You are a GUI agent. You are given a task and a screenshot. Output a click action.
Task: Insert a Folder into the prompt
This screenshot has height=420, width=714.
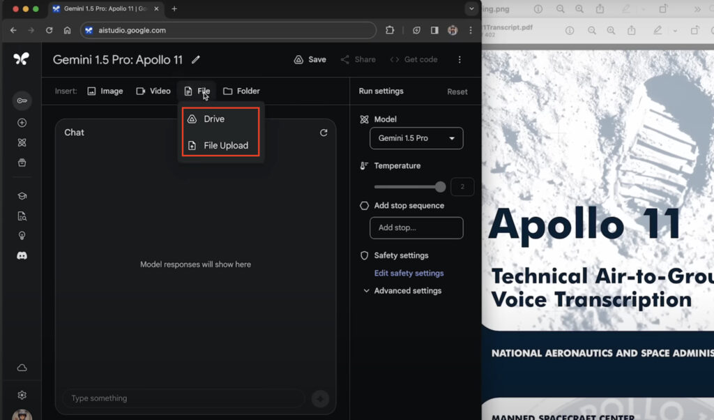241,91
